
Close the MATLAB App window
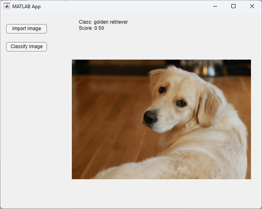[252, 6]
